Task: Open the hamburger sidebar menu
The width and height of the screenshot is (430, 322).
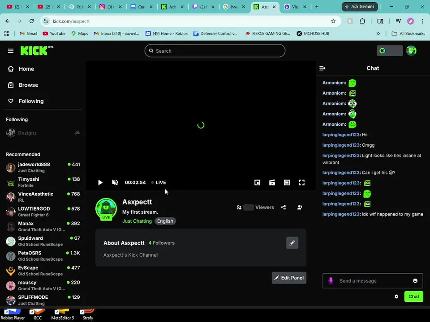Action: (x=11, y=51)
